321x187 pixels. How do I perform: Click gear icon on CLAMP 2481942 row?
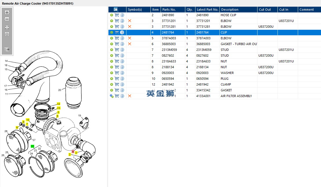pos(112,84)
